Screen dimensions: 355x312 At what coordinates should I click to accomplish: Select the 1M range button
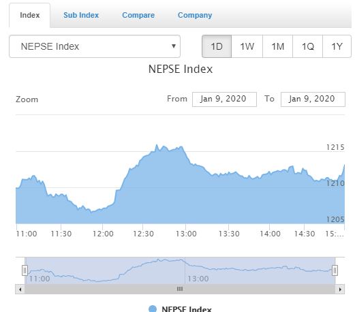pos(277,46)
